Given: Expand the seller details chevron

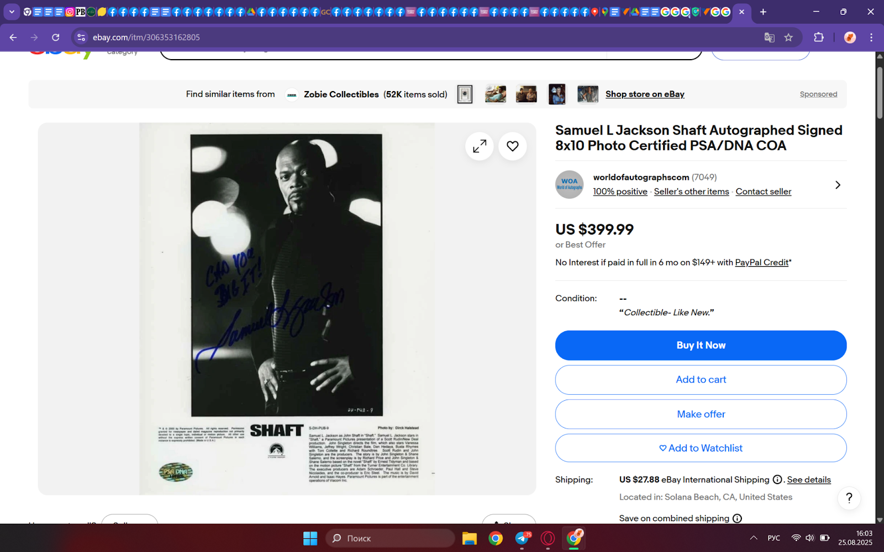Looking at the screenshot, I should pyautogui.click(x=838, y=185).
